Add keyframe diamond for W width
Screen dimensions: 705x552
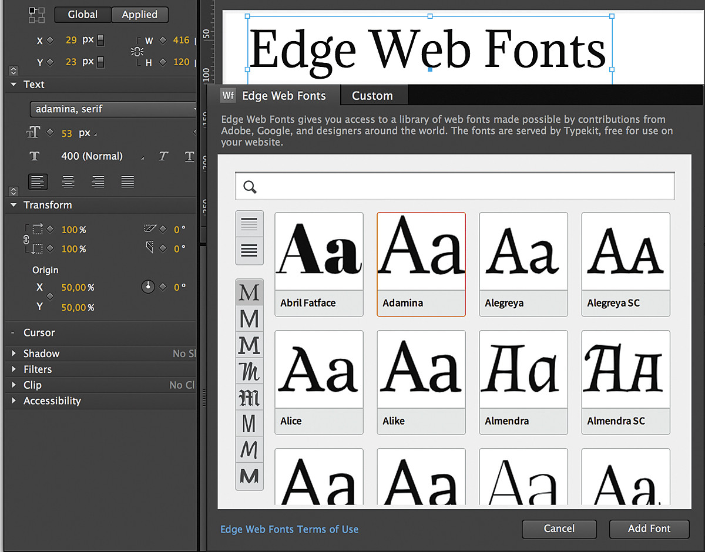click(x=162, y=41)
